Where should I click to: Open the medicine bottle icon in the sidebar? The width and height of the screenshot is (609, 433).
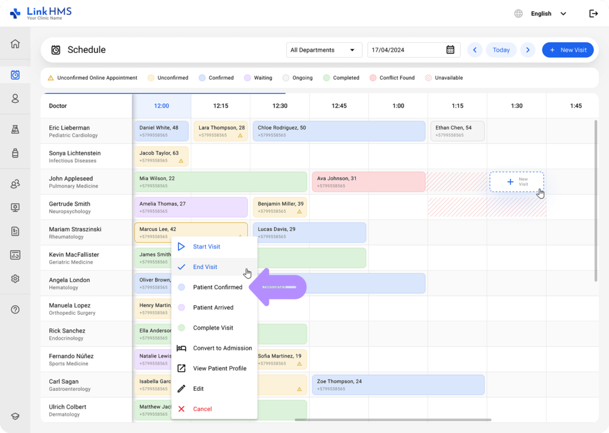pos(15,153)
